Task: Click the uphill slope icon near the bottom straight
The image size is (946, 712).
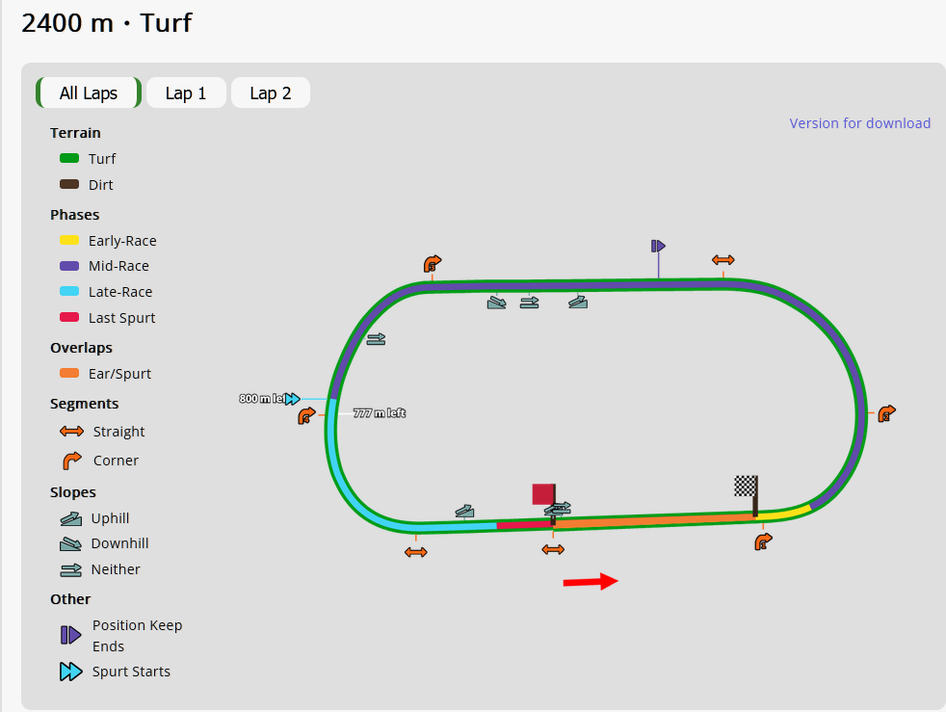Action: point(464,512)
